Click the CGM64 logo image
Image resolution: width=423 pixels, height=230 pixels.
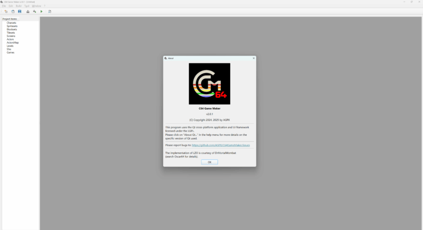[x=210, y=84]
